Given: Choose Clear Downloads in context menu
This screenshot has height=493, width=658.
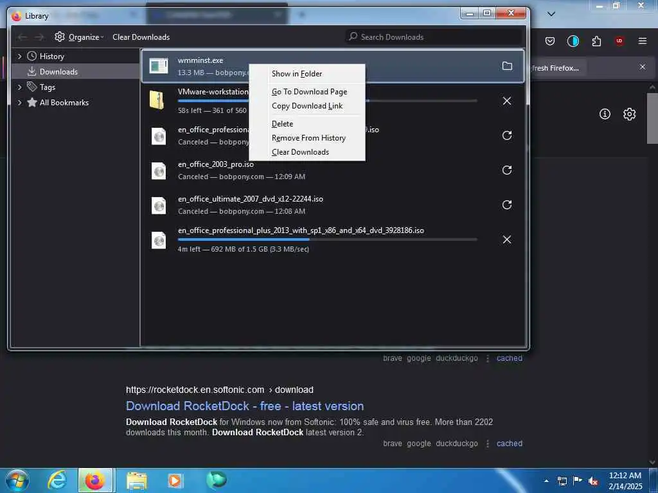Looking at the screenshot, I should 307,152.
